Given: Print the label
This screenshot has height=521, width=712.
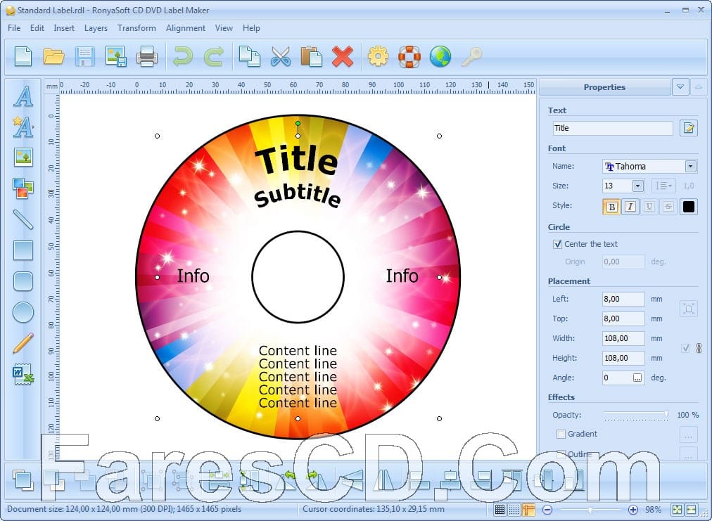Looking at the screenshot, I should (x=146, y=57).
